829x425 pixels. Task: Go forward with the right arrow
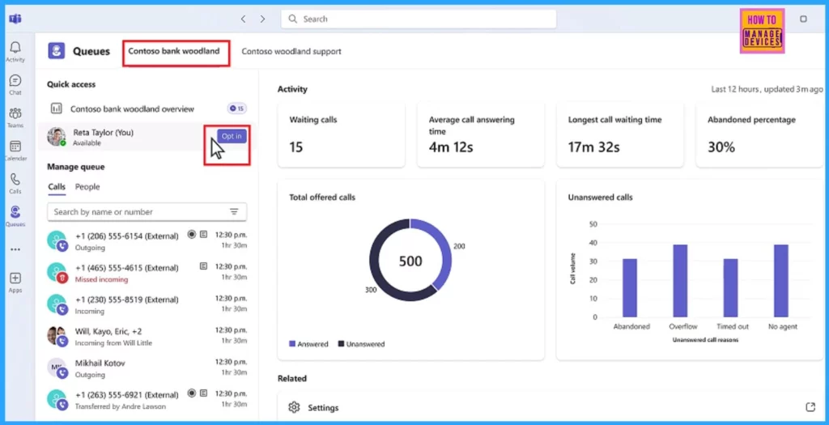(x=262, y=19)
